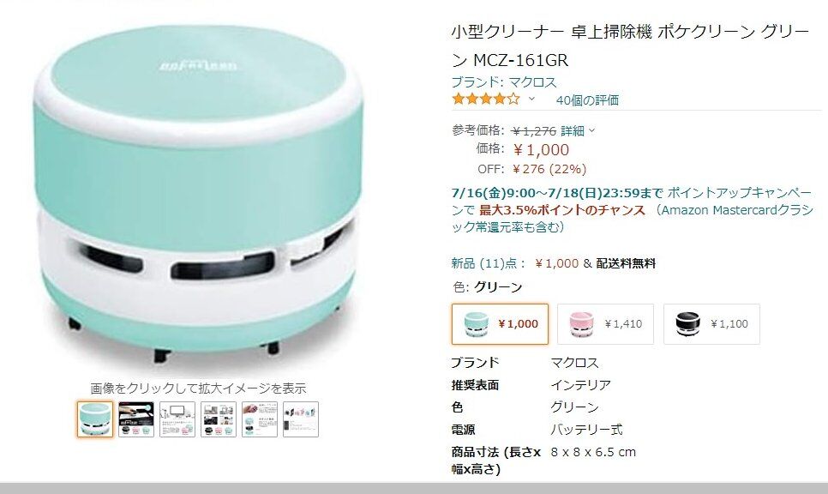Expand the 詳細 reference price details
Screen dimensions: 828x494
tap(578, 130)
